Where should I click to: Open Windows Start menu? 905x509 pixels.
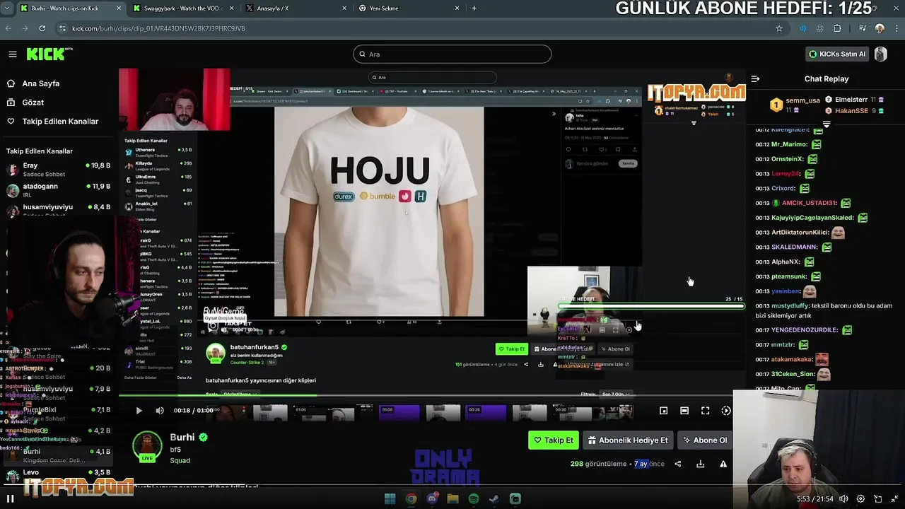click(x=390, y=499)
